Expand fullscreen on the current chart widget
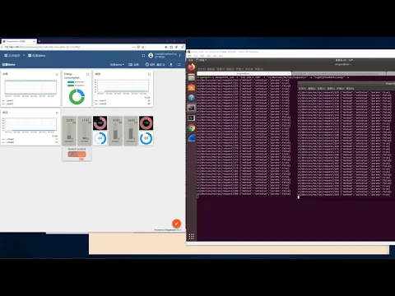The width and height of the screenshot is (395, 296). [149, 74]
